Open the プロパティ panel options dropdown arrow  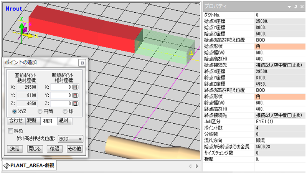(289, 7)
